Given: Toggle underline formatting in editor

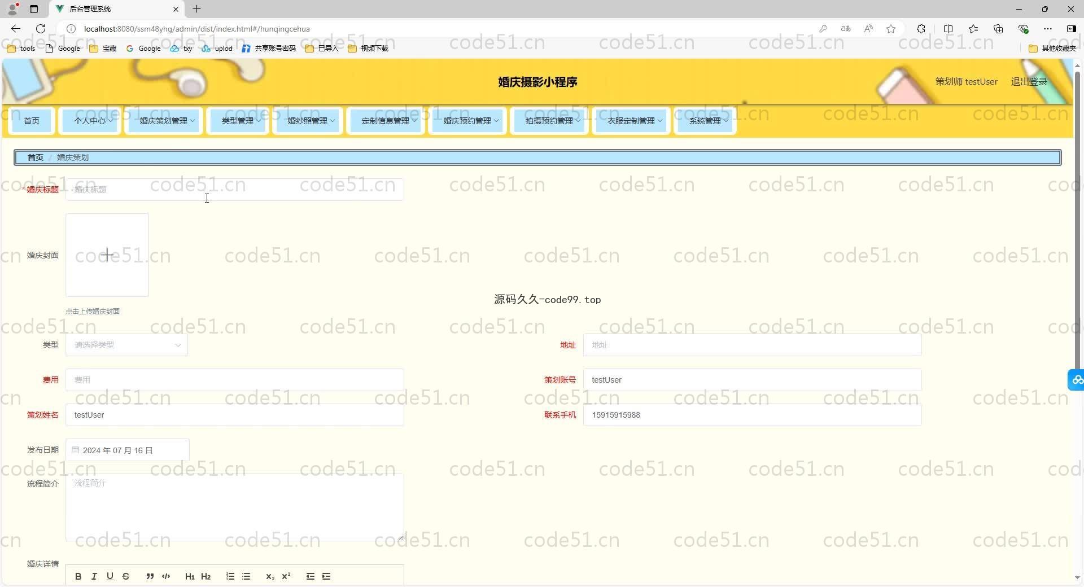Looking at the screenshot, I should pyautogui.click(x=110, y=576).
